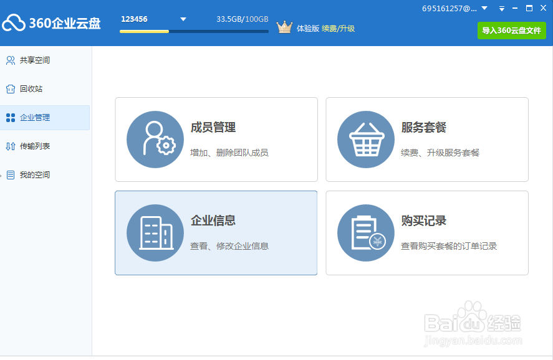This screenshot has height=360, width=553.
Task: Open the 购买记录 card title
Action: point(423,220)
